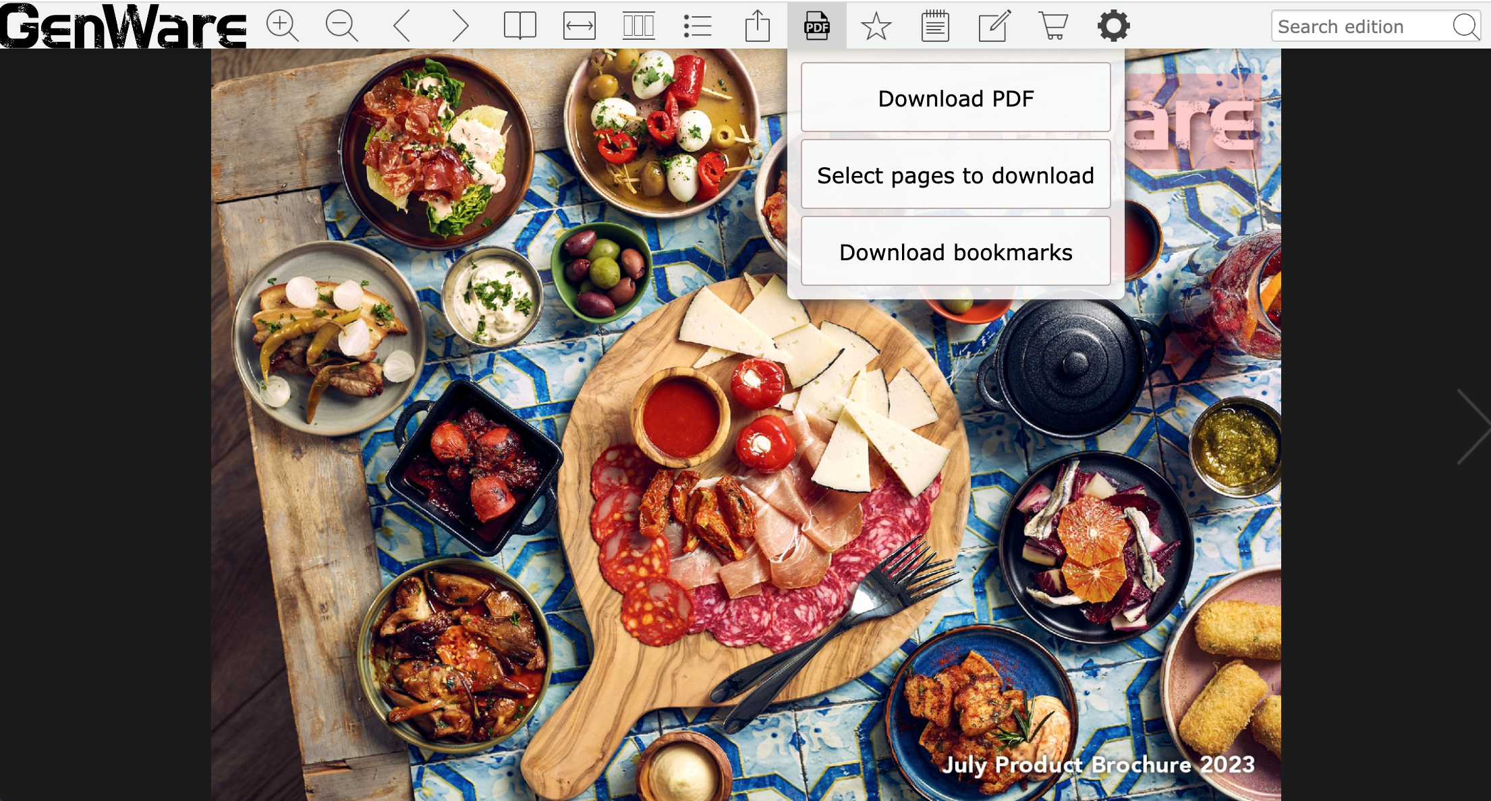Open the settings gear icon

pyautogui.click(x=1113, y=26)
